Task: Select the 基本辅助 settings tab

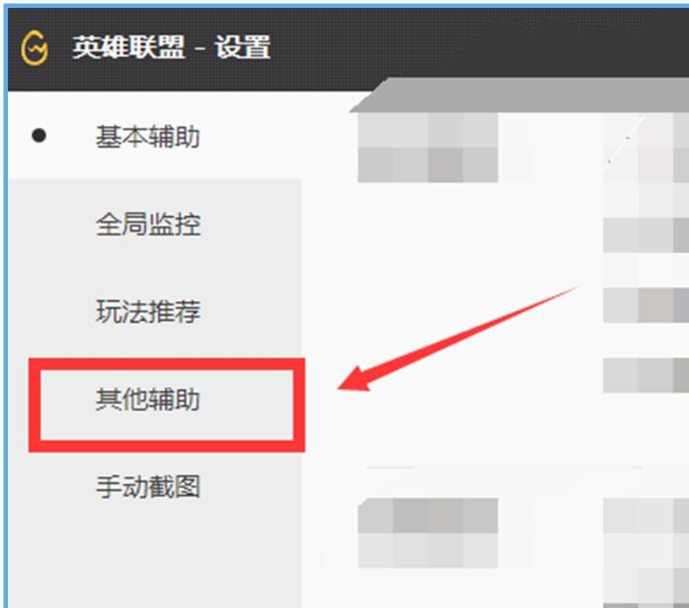Action: click(x=148, y=136)
